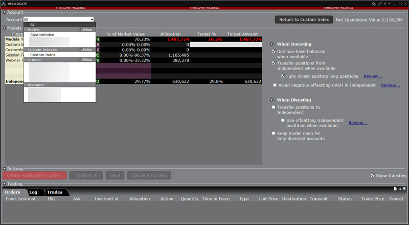
Task: Collapse the Accounts header in account dropdown
Action: tap(26, 85)
